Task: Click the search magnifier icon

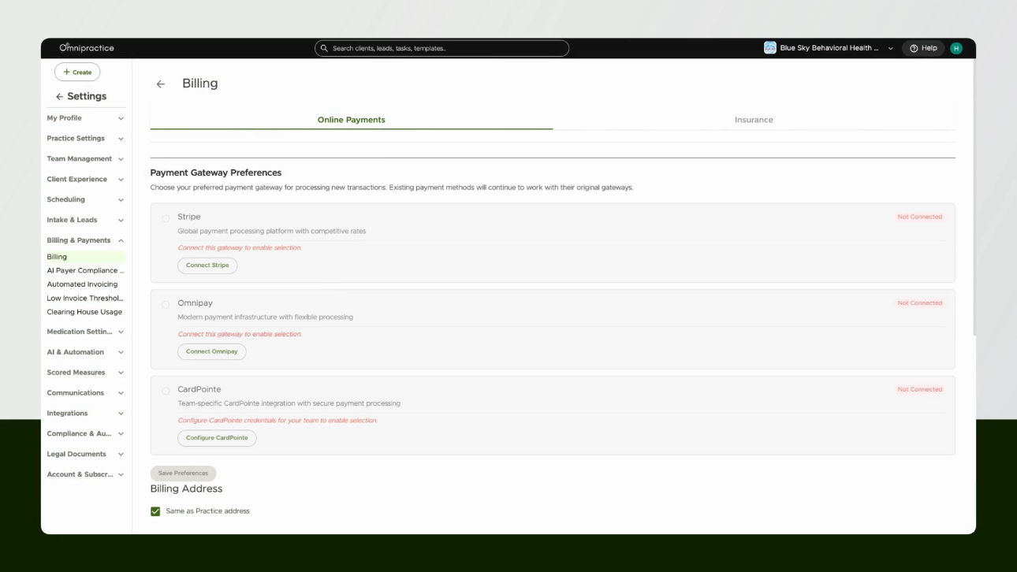Action: [x=324, y=48]
